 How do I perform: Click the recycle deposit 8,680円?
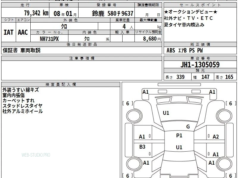click(152, 39)
